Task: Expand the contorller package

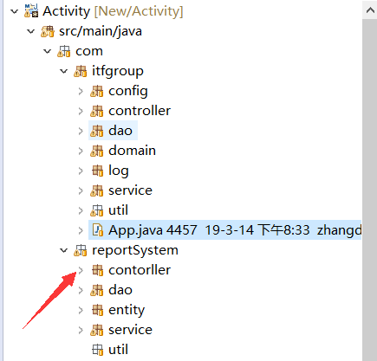Action: 81,270
